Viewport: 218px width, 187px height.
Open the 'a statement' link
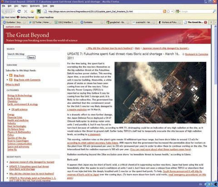pos(94,134)
